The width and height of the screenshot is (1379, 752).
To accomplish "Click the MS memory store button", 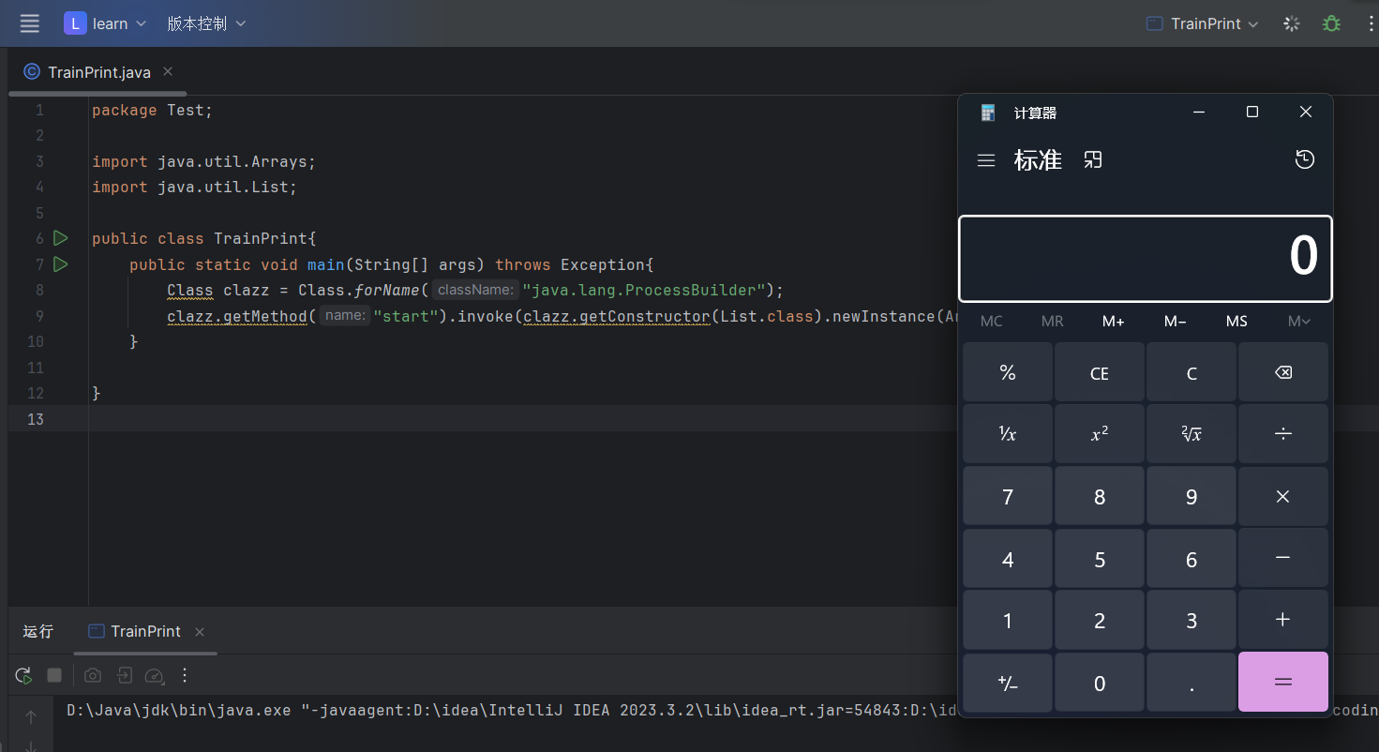I will tap(1237, 322).
